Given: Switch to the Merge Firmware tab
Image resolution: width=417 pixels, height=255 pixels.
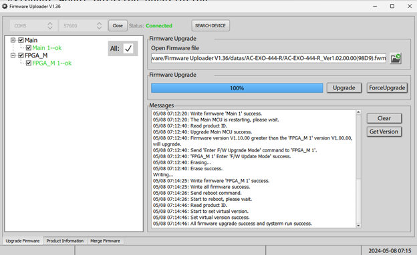Looking at the screenshot, I should (x=105, y=241).
